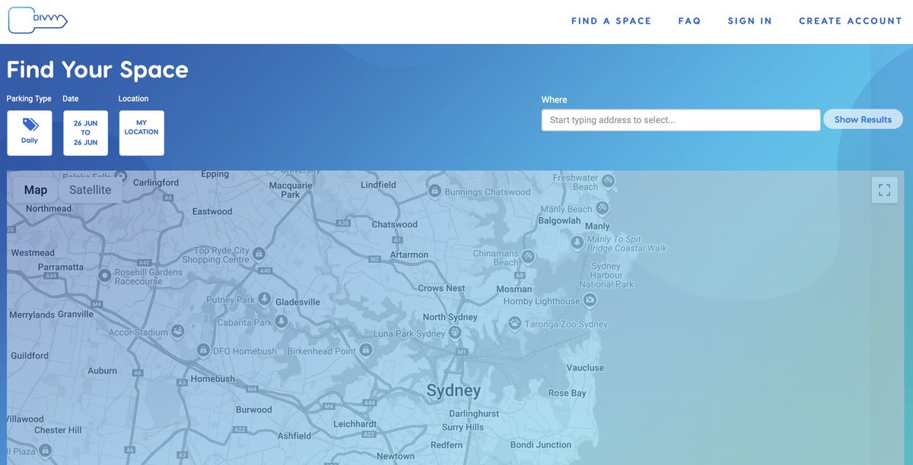Select Taronga Zoo Sydney paw marker

515,323
